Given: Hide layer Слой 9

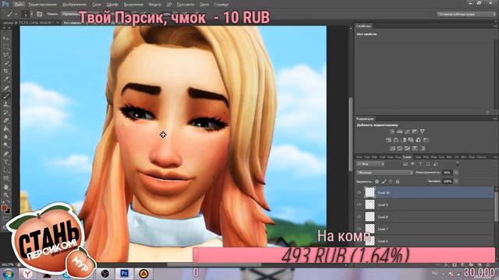Looking at the screenshot, I should 359,205.
